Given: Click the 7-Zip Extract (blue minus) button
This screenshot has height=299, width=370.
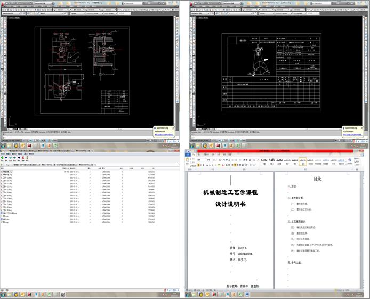Looking at the screenshot, I should click(6, 158).
